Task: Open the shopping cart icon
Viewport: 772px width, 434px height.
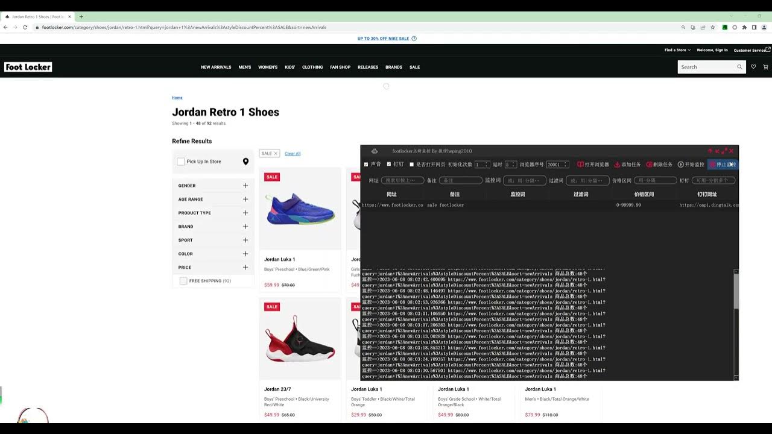Action: [766, 67]
